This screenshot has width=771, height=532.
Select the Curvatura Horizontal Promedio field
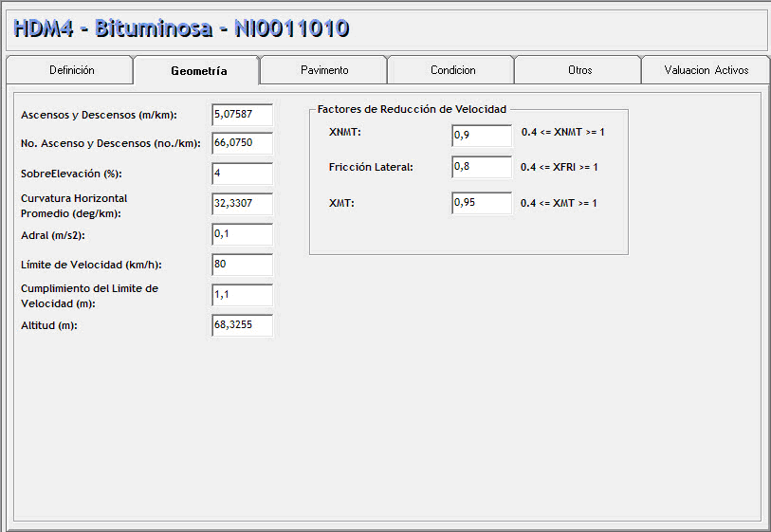point(242,204)
